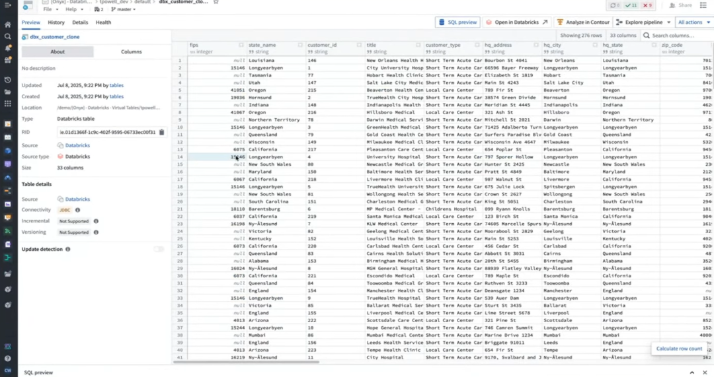
Task: Show info for JDBC connectivity
Action: [77, 210]
